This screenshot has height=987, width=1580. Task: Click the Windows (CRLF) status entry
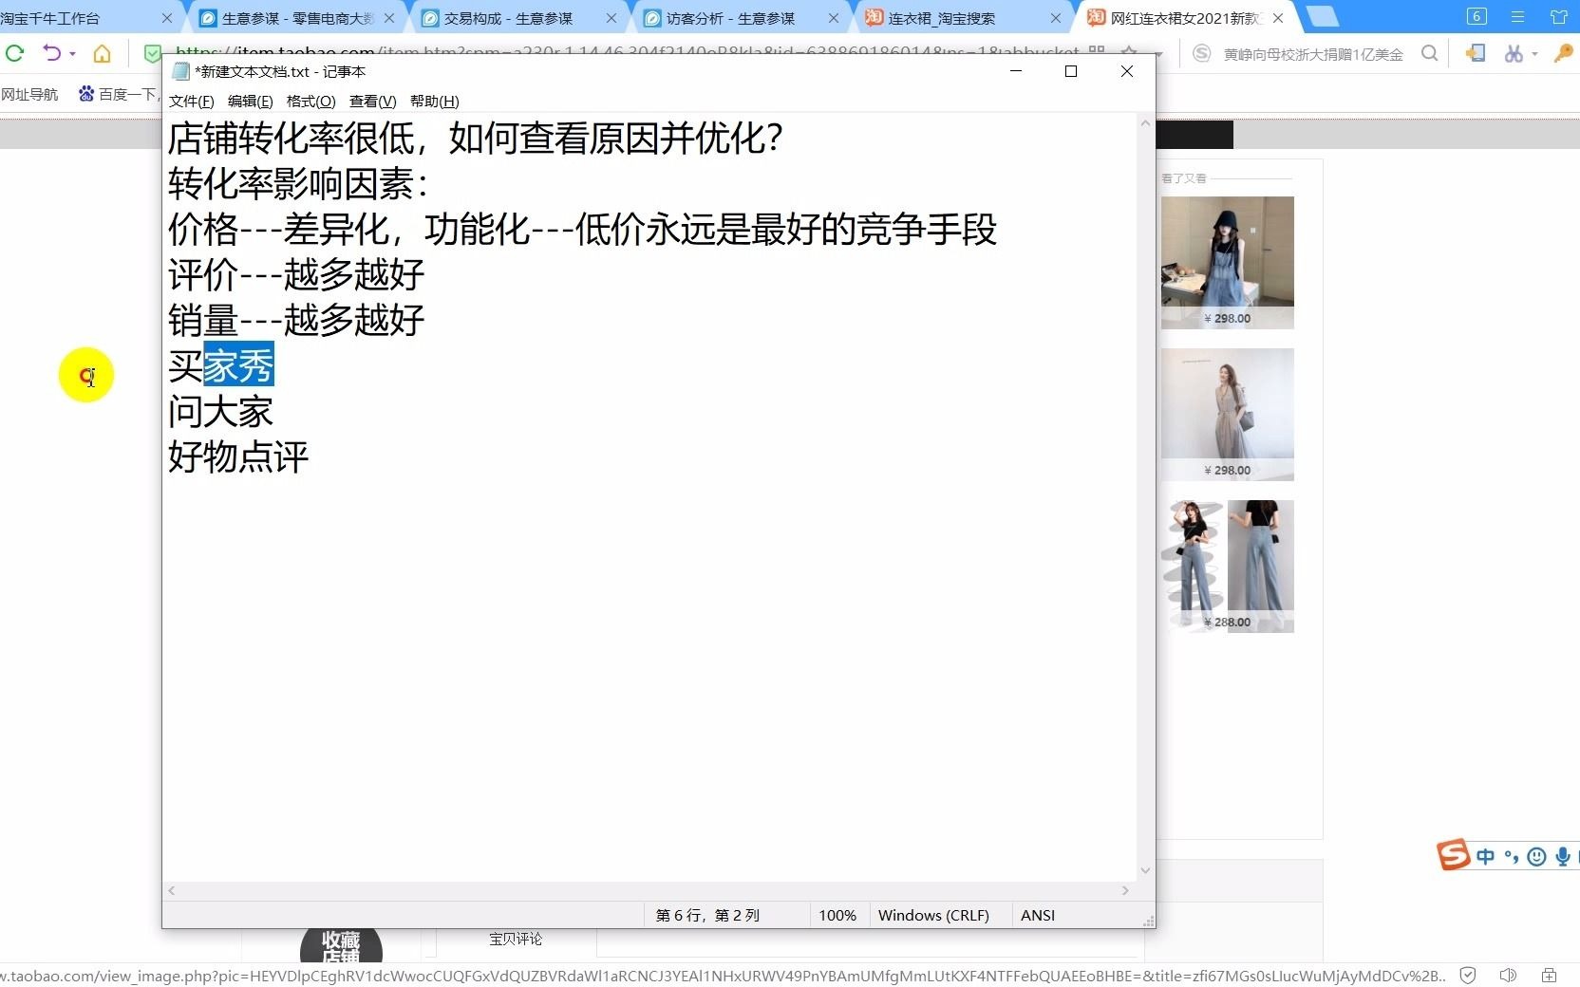pyautogui.click(x=933, y=915)
